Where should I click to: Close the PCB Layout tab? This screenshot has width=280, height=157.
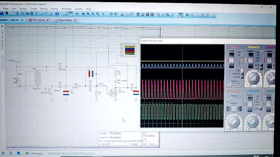(x=48, y=20)
